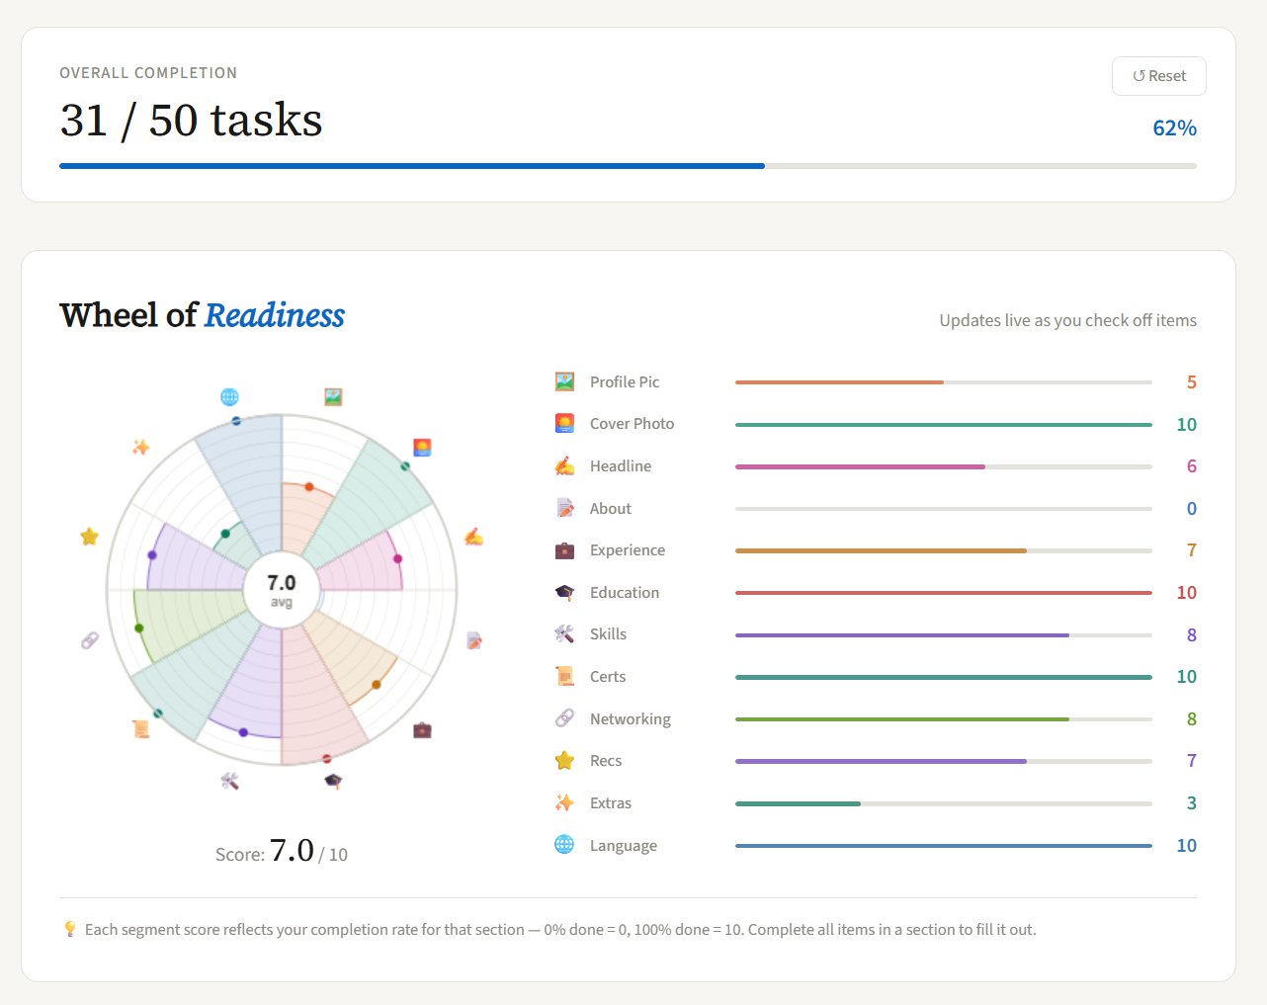This screenshot has height=1005, width=1267.
Task: Click the 'Profile Pic' label
Action: tap(625, 382)
